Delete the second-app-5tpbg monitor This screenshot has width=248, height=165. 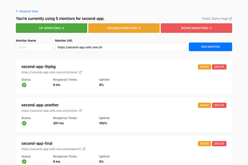(219, 67)
